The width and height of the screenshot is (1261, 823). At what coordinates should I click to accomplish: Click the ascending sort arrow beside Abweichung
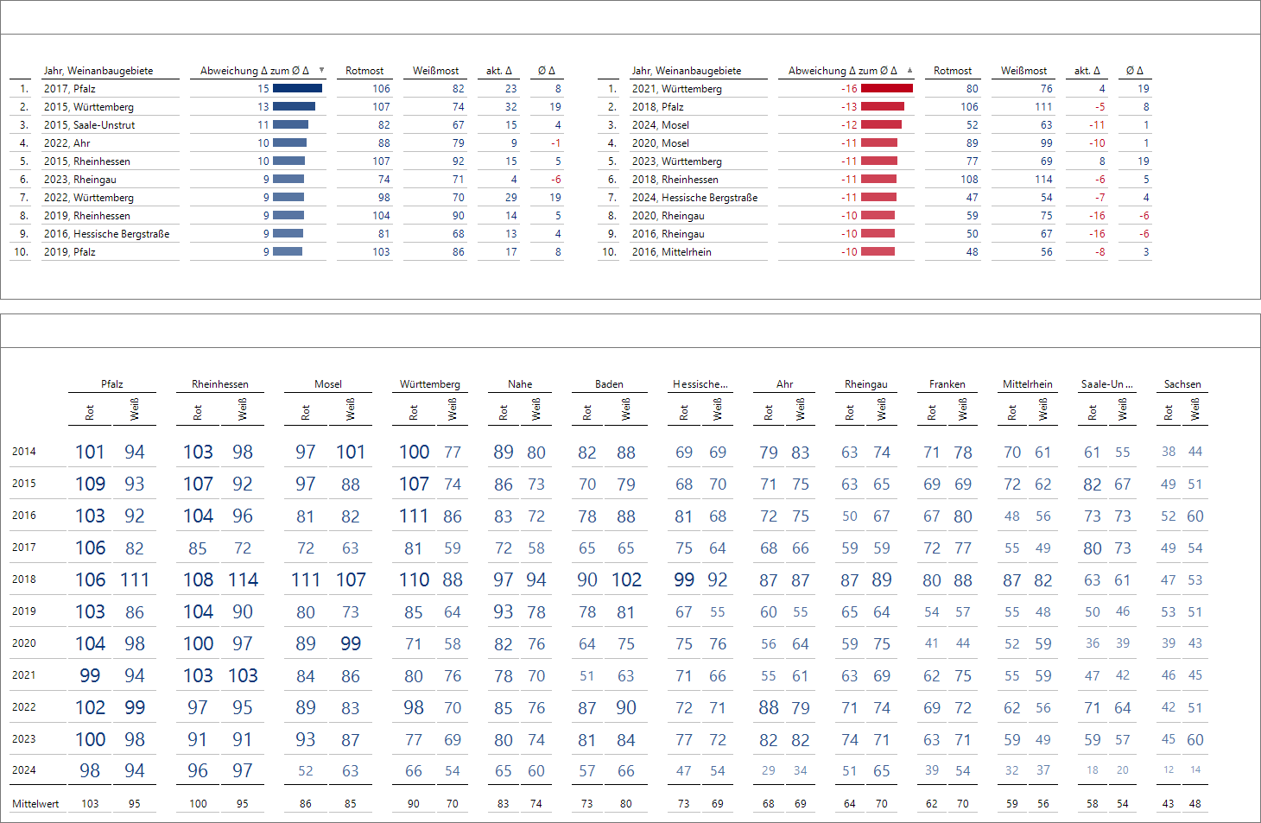click(x=909, y=70)
